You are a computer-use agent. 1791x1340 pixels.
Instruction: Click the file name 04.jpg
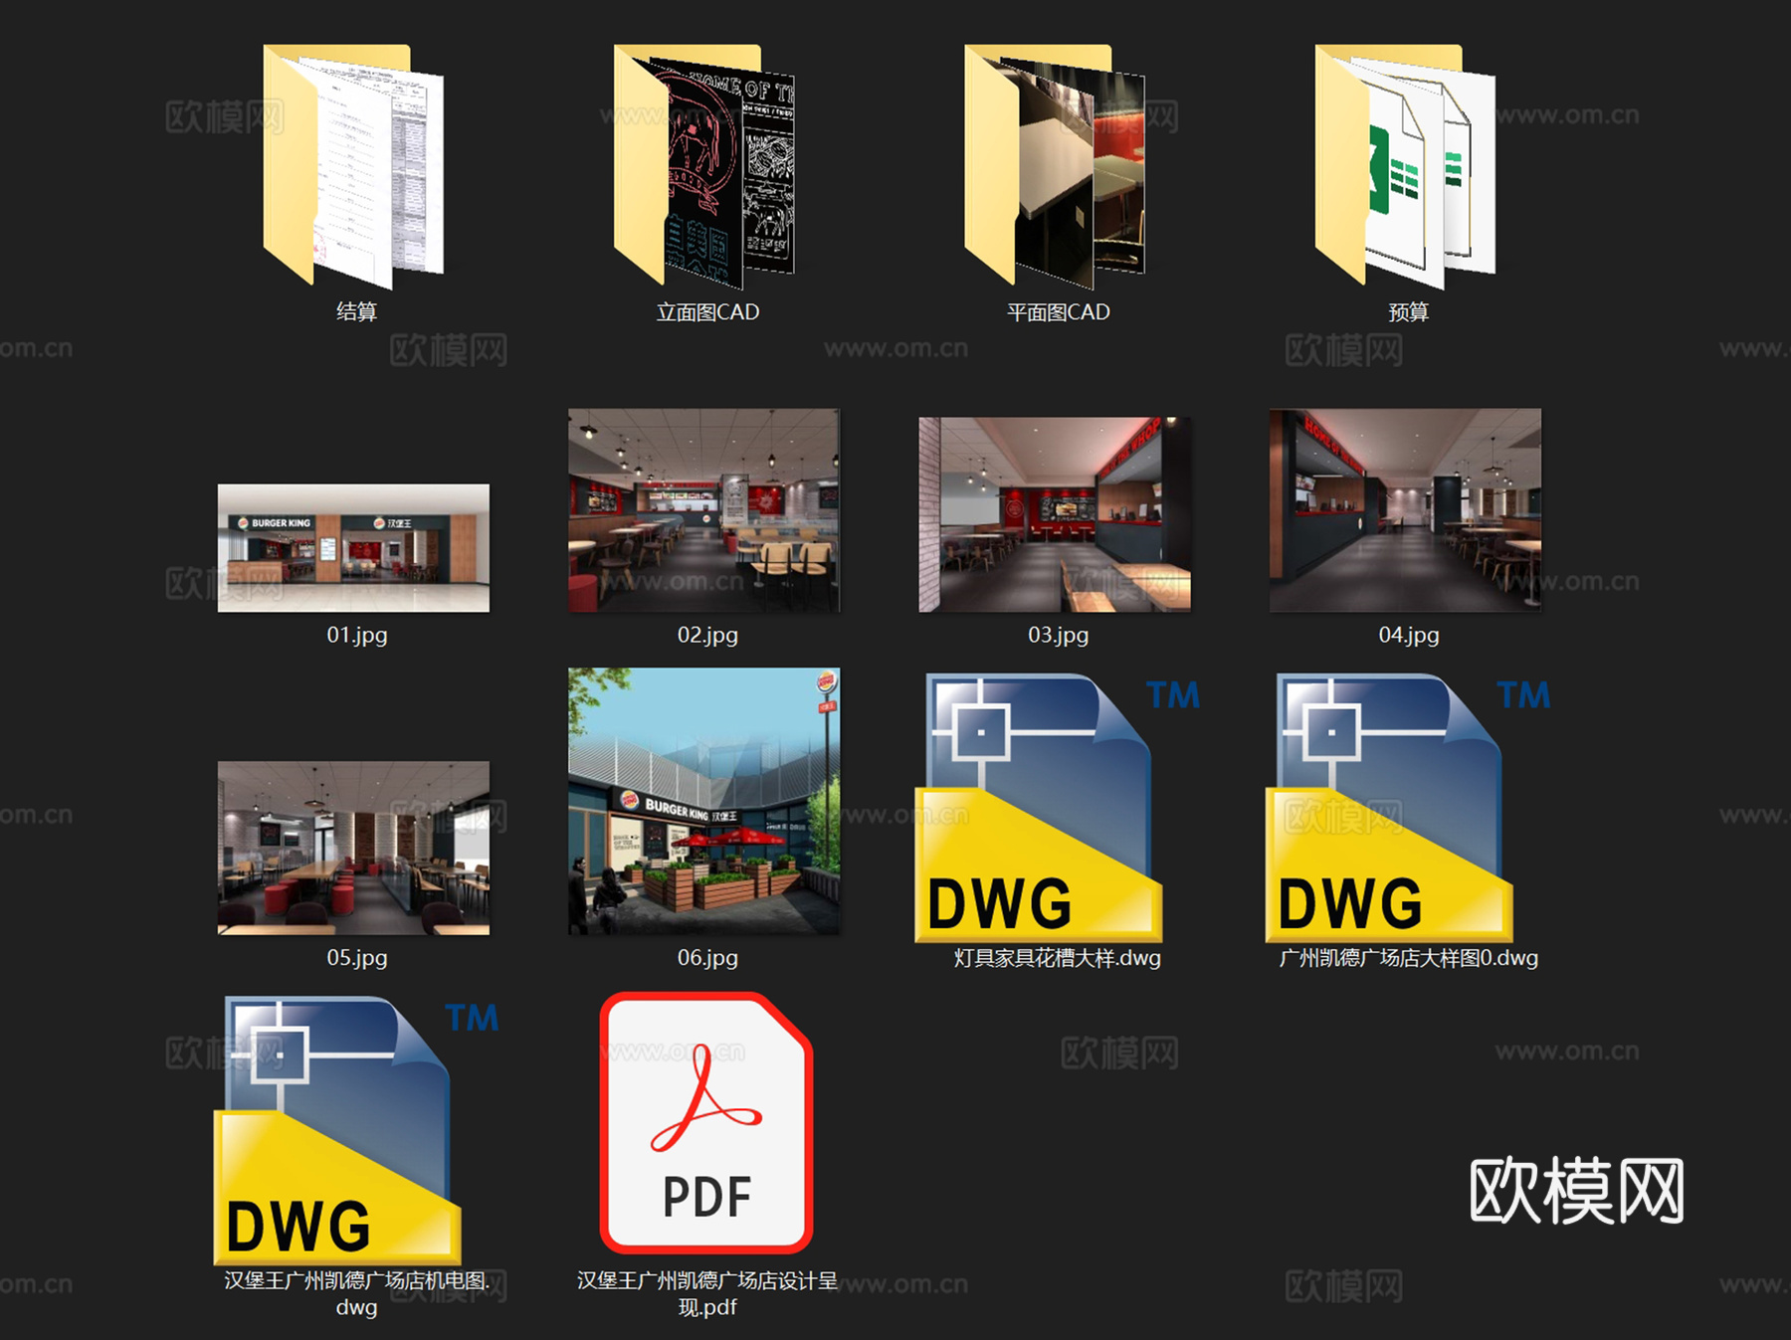1408,635
